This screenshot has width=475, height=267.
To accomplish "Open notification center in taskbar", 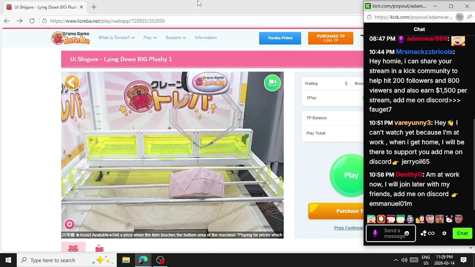I will (x=463, y=260).
